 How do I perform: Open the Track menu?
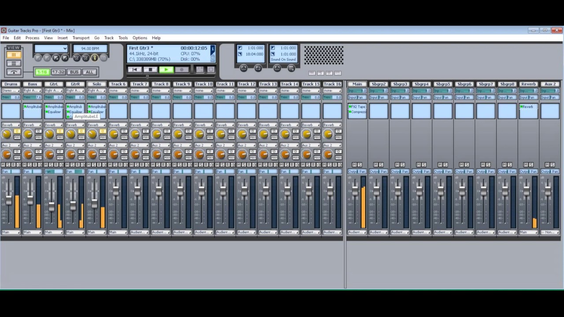(x=109, y=38)
